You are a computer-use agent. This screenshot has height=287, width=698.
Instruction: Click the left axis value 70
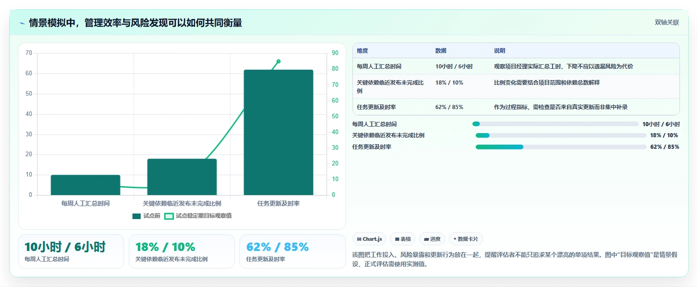29,53
